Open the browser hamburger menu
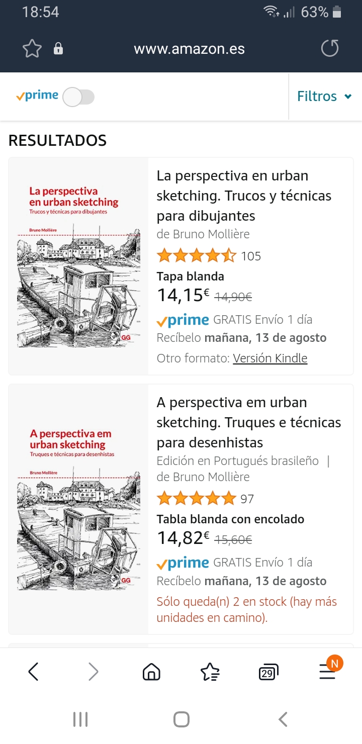This screenshot has height=744, width=362. click(327, 672)
